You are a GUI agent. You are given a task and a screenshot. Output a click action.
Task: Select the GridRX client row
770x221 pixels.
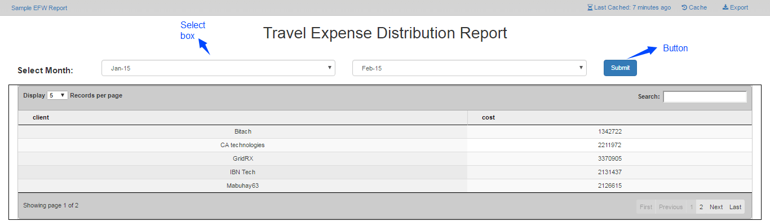click(x=385, y=158)
